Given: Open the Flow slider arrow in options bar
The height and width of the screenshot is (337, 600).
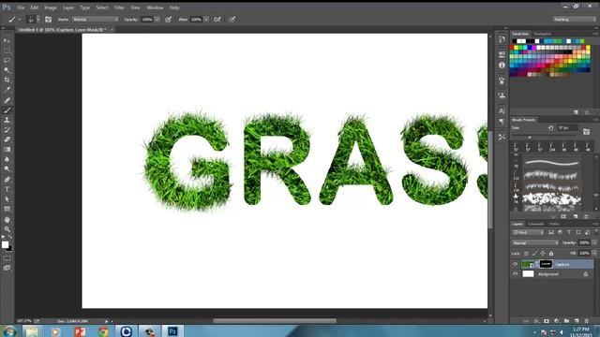Looking at the screenshot, I should [x=206, y=19].
